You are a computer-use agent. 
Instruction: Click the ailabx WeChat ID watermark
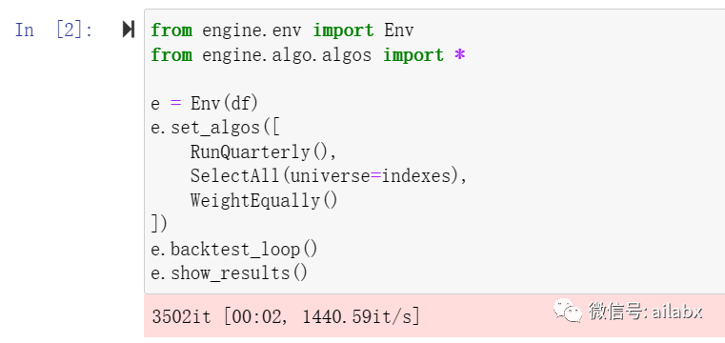[x=646, y=312]
